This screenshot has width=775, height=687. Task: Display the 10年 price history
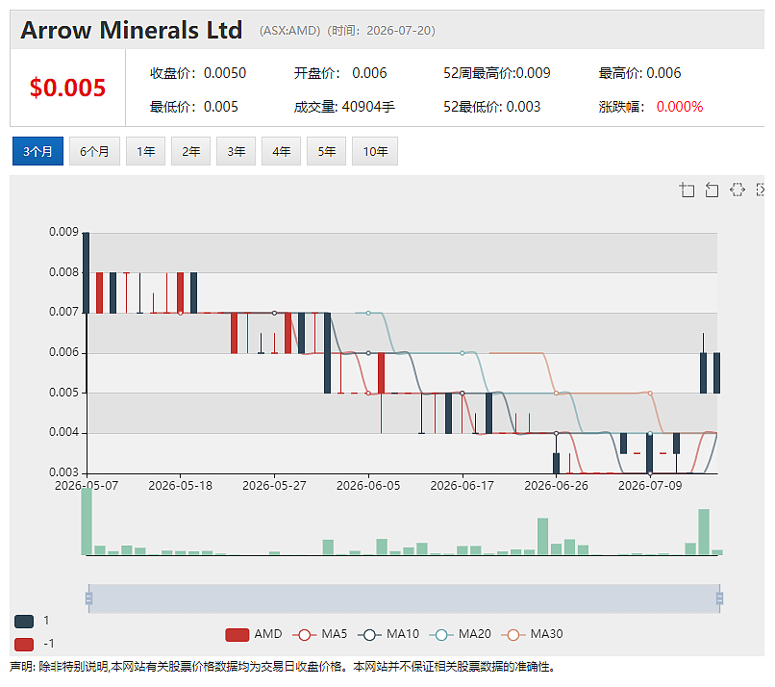point(375,151)
